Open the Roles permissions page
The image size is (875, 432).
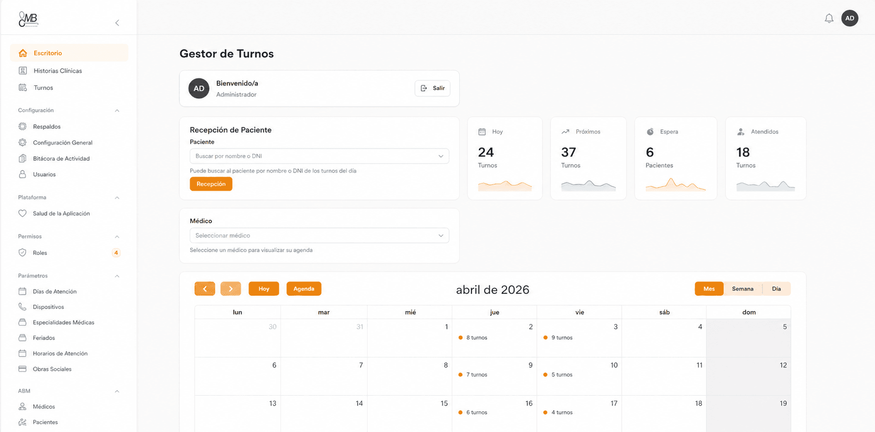[40, 253]
